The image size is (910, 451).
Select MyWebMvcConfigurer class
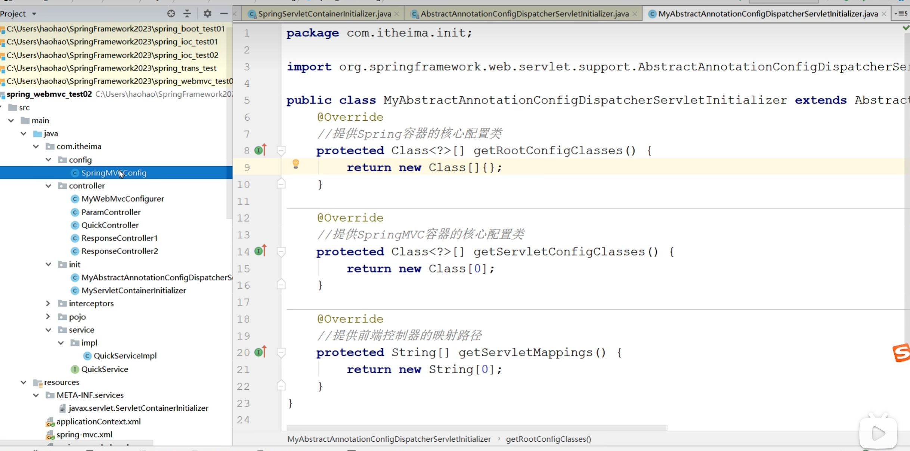pos(123,199)
